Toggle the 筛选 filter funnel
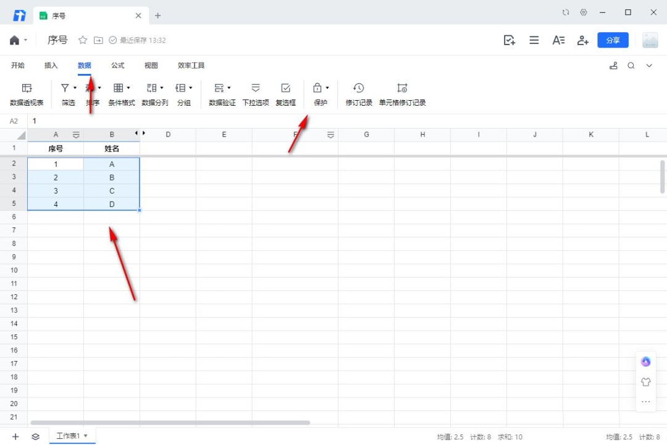 point(65,88)
